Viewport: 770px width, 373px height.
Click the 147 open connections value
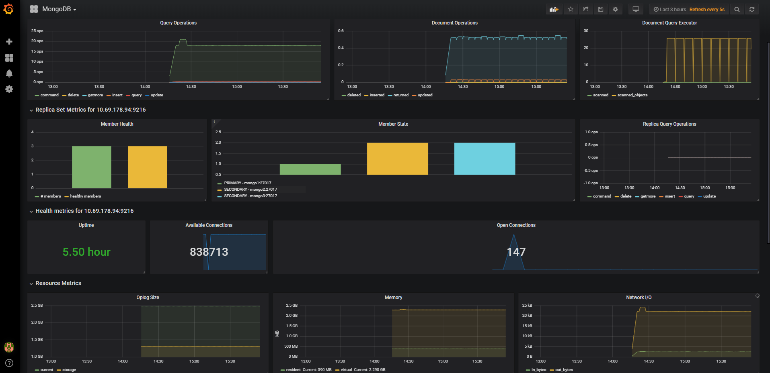pos(516,252)
